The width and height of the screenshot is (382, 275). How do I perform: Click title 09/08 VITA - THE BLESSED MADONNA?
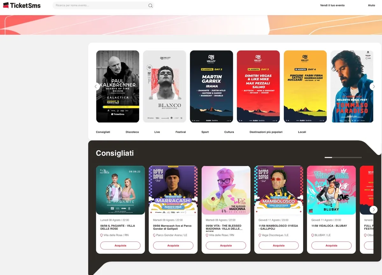(224, 228)
